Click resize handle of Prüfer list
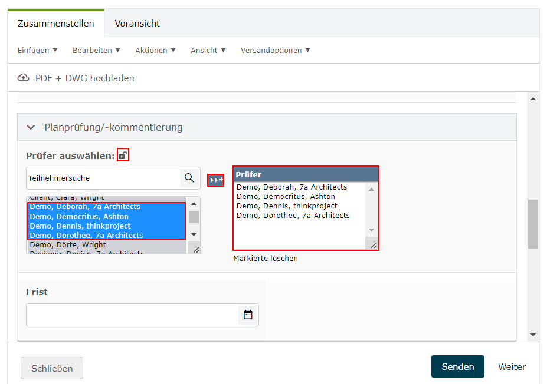The image size is (547, 384). click(x=374, y=245)
